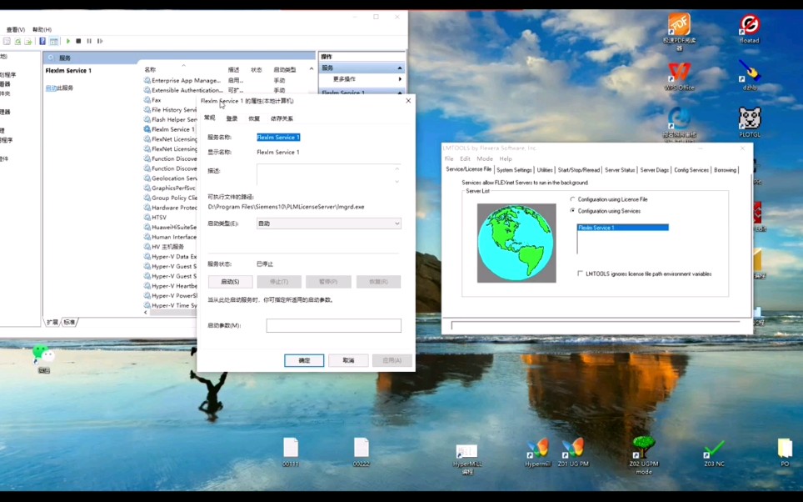Switch to the Start/Stop/Reread tab
803x502 pixels.
pos(579,170)
